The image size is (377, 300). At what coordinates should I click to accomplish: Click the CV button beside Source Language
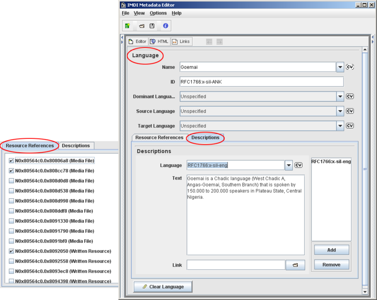(350, 111)
